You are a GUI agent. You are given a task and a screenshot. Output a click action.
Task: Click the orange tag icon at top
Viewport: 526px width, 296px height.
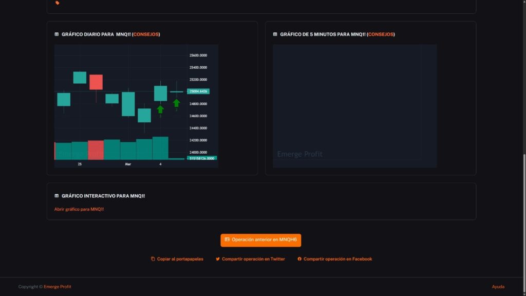pyautogui.click(x=57, y=3)
